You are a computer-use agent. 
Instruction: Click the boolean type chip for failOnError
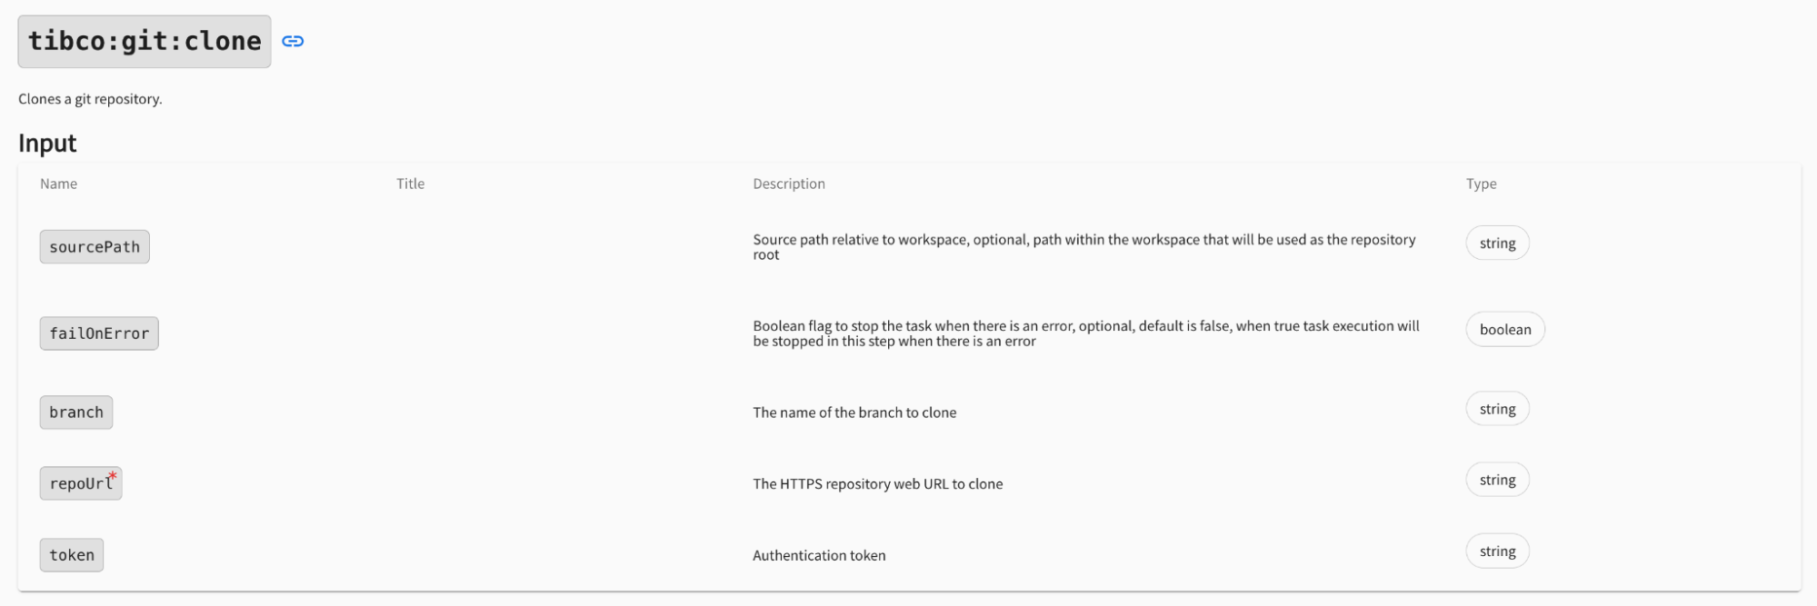[x=1505, y=330]
